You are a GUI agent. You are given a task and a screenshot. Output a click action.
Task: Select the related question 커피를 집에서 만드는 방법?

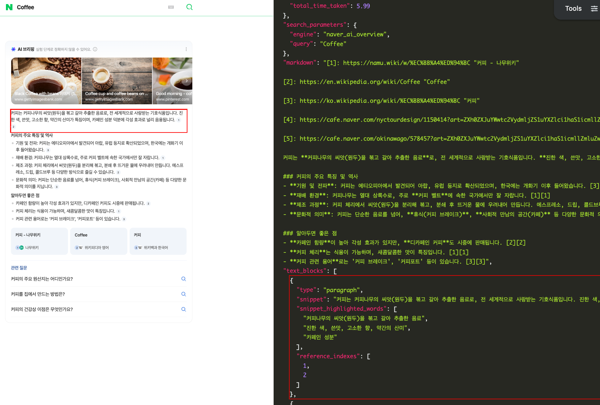[38, 294]
